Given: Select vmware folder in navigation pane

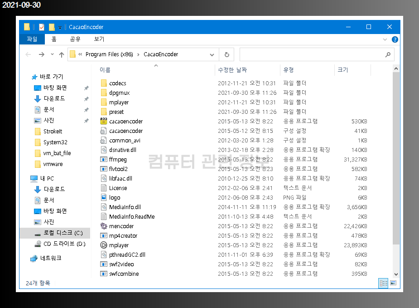Looking at the screenshot, I should (x=53, y=164).
